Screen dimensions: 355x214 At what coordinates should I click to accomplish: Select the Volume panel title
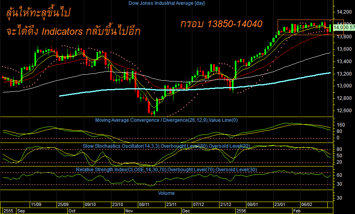(166, 193)
